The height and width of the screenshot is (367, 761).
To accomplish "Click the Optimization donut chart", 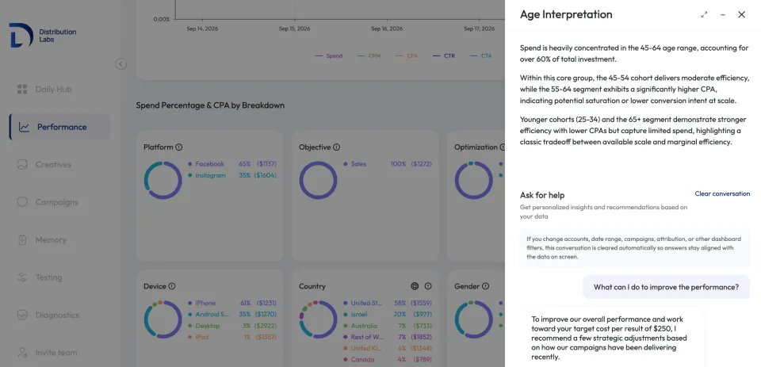I will [474, 180].
